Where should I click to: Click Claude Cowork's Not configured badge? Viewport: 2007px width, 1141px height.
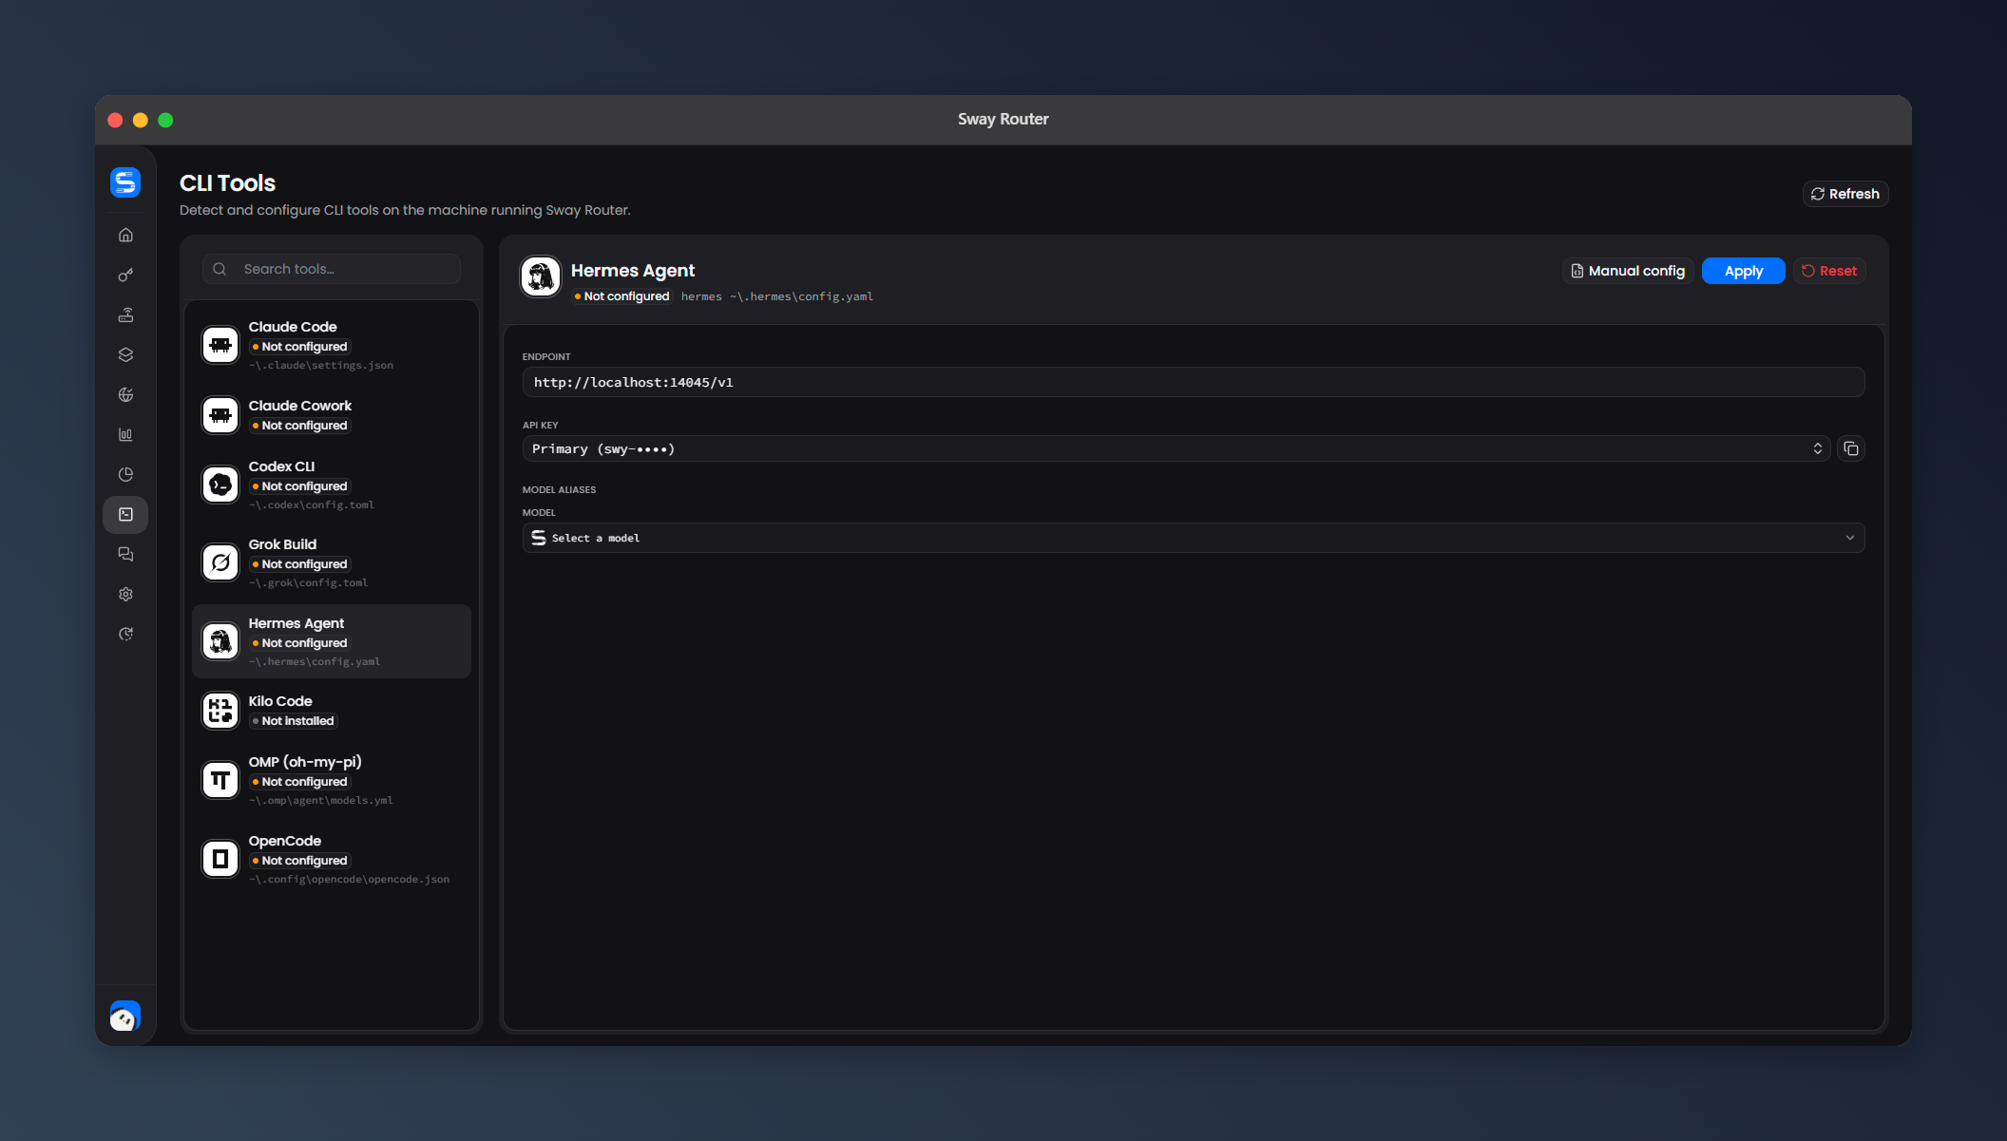tap(299, 426)
